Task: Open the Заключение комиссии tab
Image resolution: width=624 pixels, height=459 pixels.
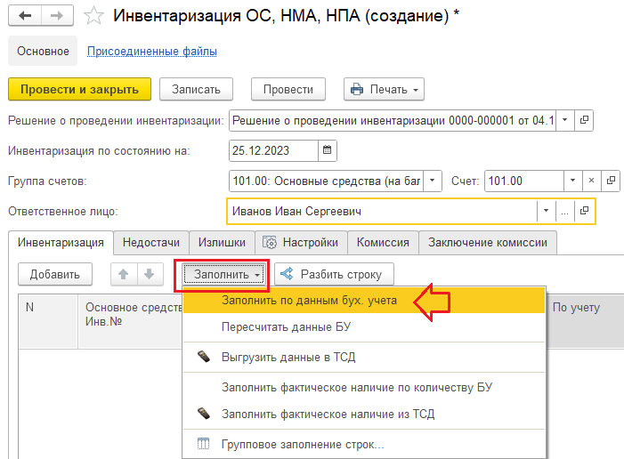Action: tap(488, 243)
